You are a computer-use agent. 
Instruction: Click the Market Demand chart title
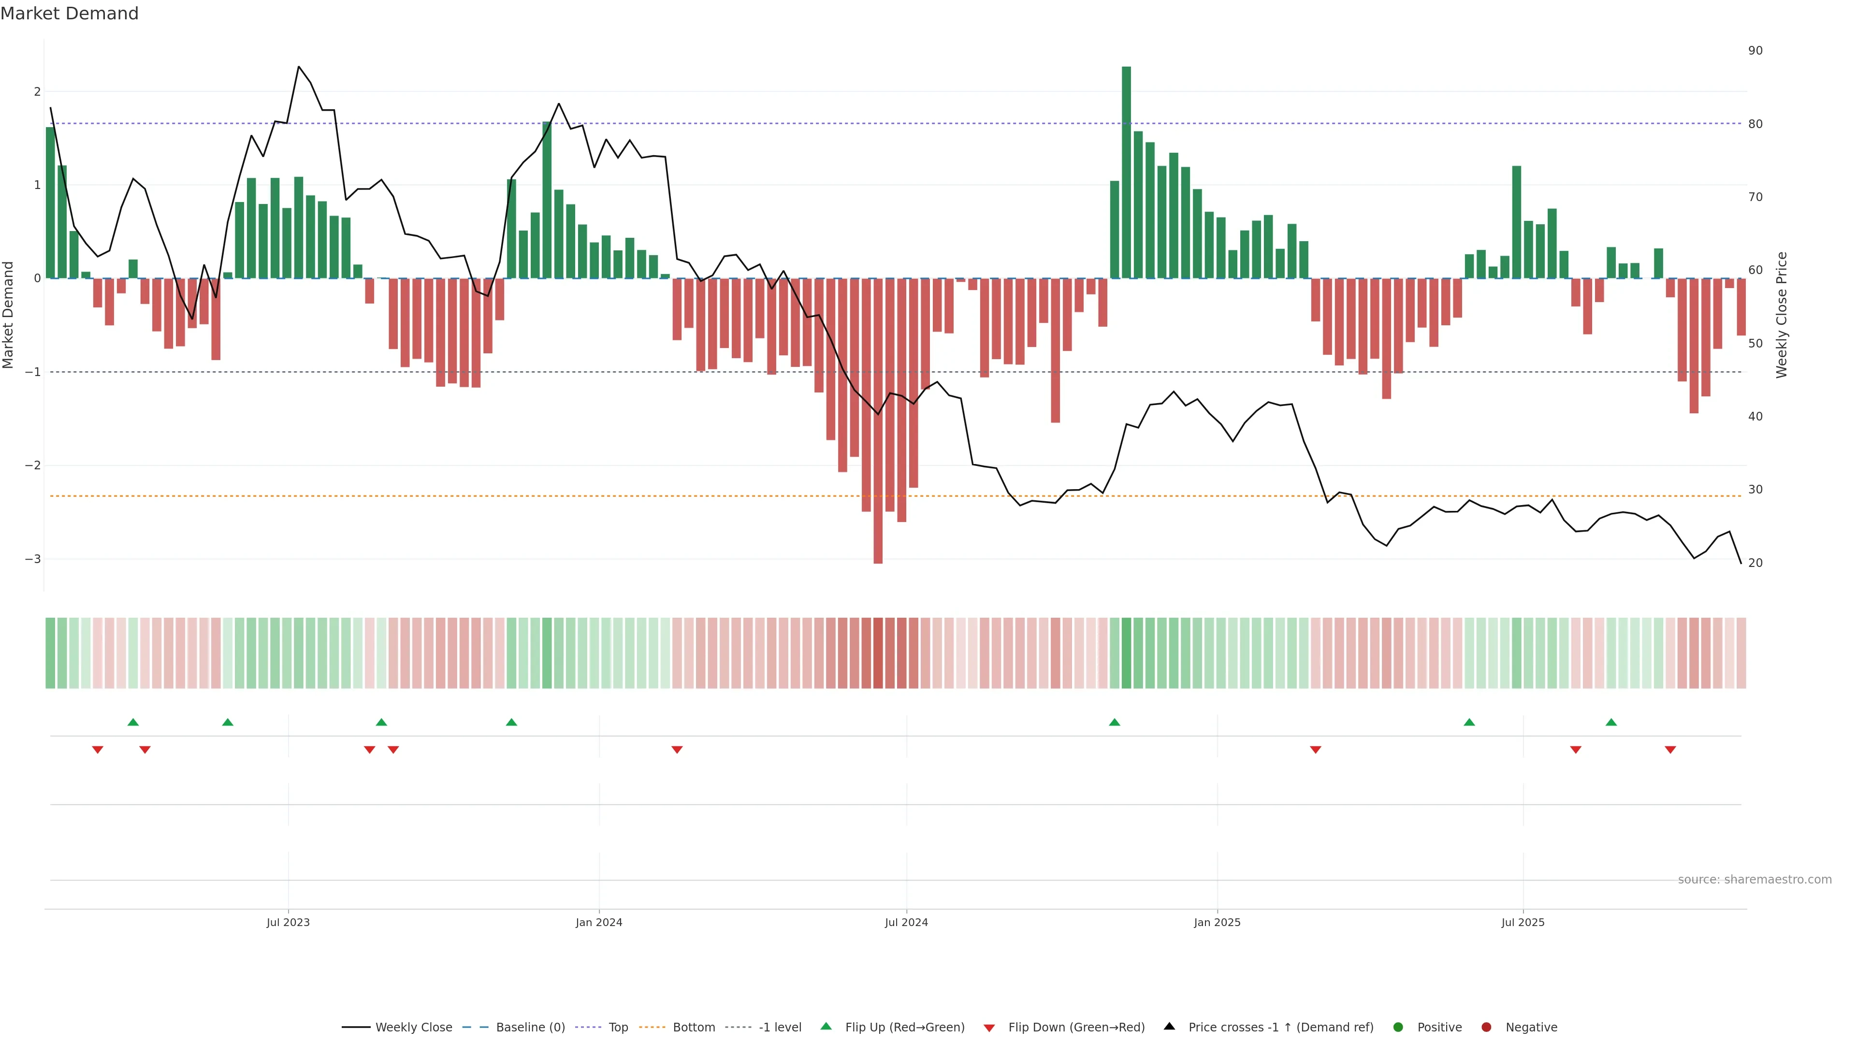click(69, 14)
